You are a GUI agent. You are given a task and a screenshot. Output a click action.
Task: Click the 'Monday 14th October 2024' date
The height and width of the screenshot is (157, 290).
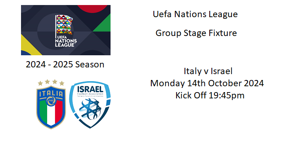207,83
